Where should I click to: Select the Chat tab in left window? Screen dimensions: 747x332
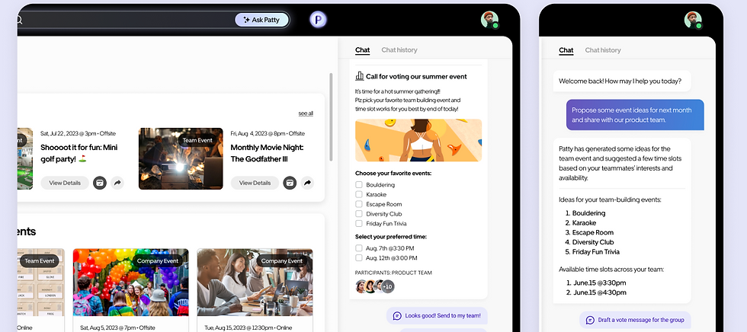pos(363,50)
